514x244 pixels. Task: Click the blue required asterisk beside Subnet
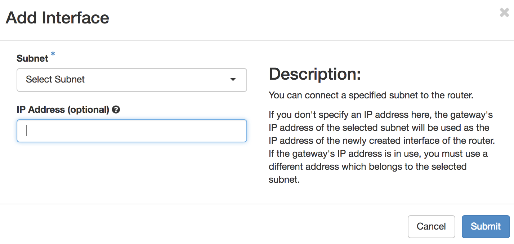pyautogui.click(x=53, y=54)
